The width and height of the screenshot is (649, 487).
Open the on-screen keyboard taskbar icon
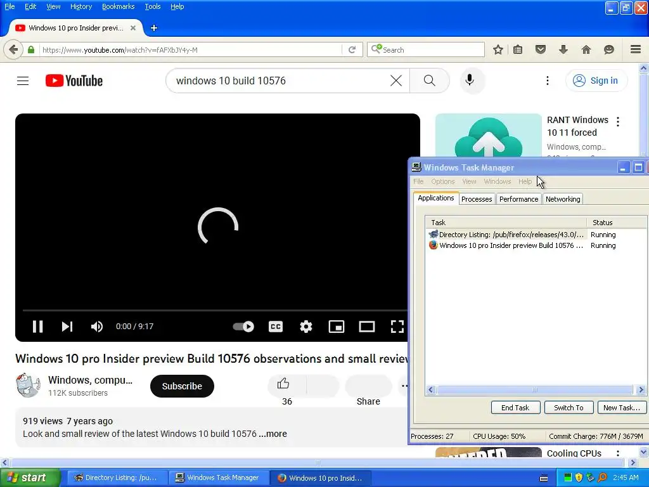(x=544, y=478)
